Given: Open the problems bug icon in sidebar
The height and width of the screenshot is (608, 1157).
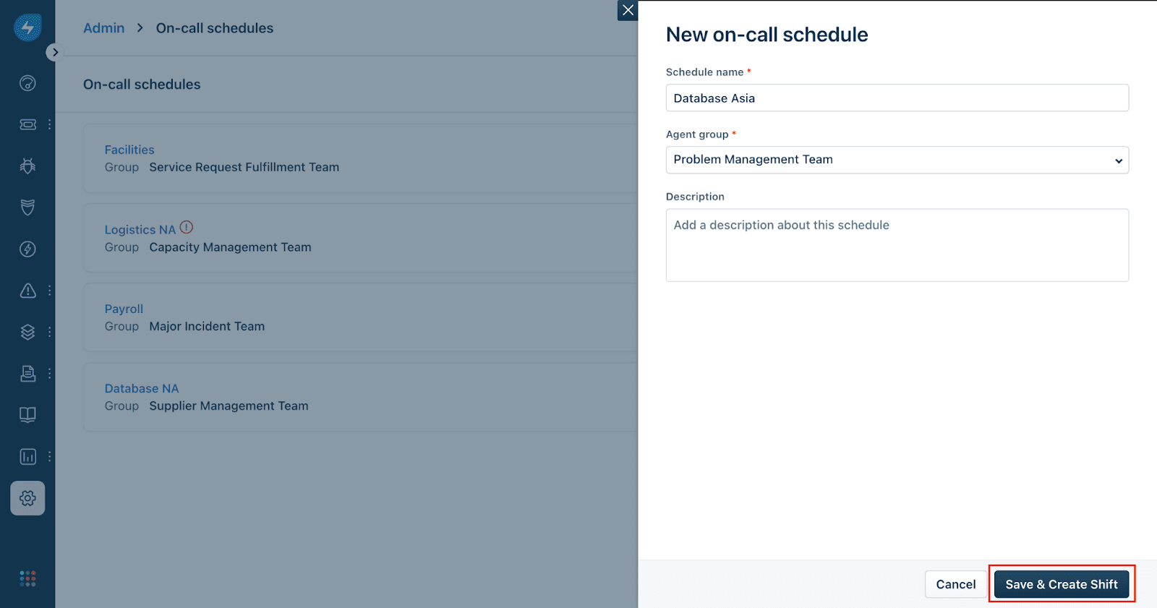Looking at the screenshot, I should click(27, 166).
